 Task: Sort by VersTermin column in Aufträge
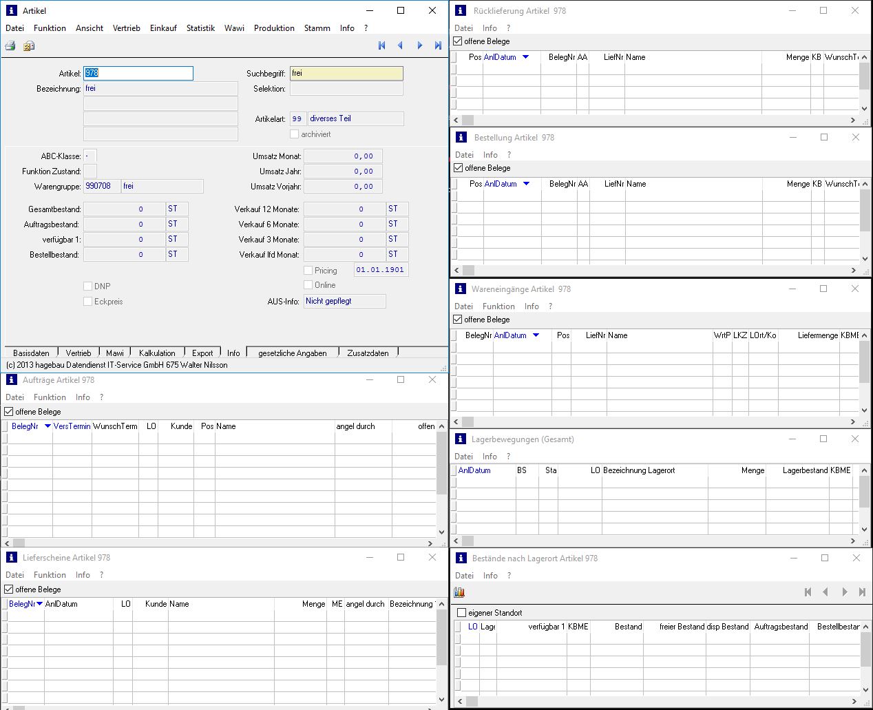tap(72, 426)
